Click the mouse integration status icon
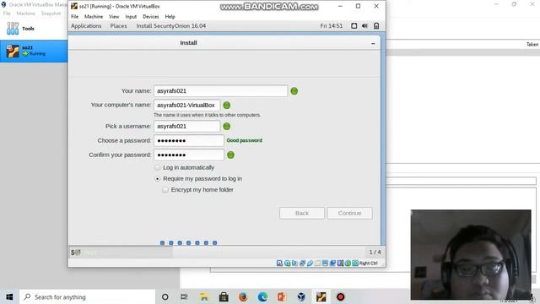540x304 pixels. click(x=348, y=263)
